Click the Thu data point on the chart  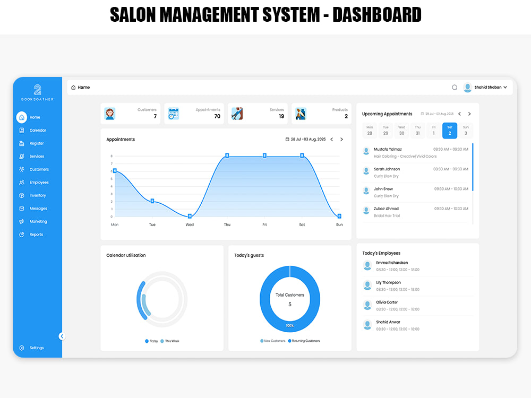point(227,155)
